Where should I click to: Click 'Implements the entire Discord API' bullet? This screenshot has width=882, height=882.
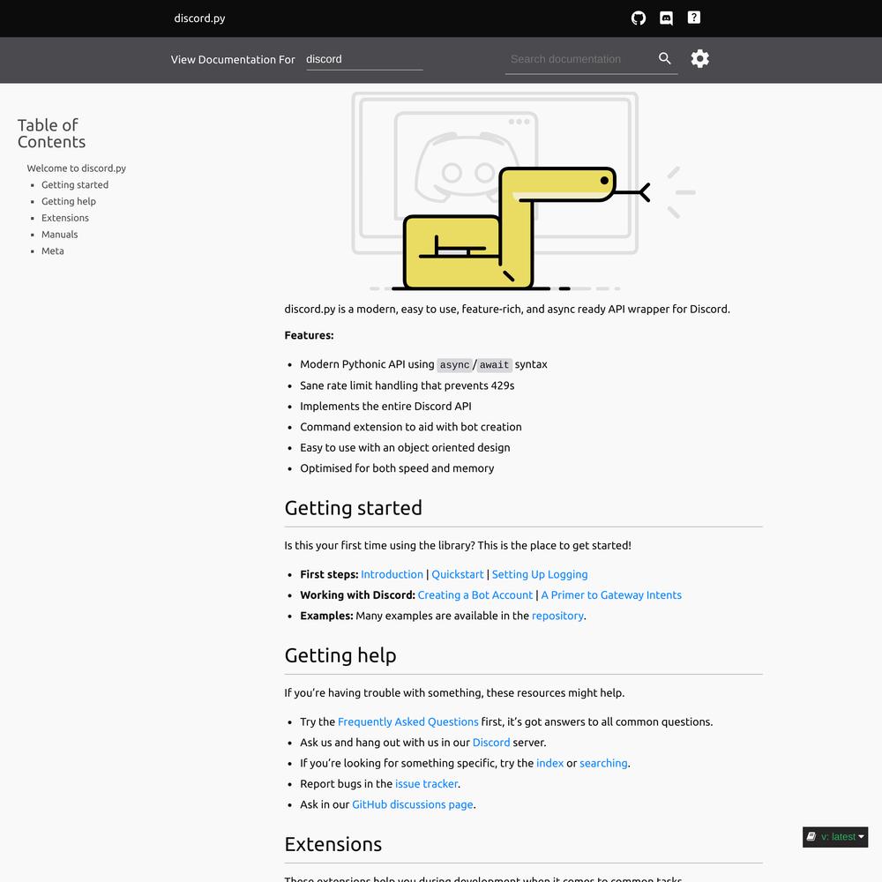(385, 406)
